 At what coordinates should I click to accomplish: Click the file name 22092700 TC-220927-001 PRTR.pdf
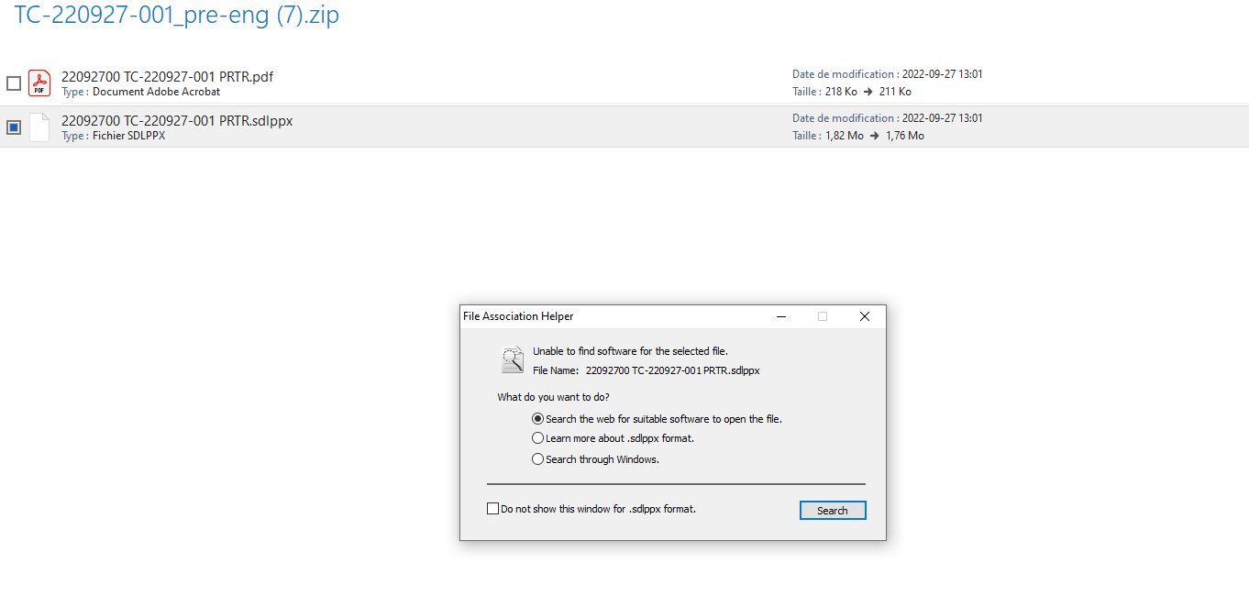pos(166,77)
